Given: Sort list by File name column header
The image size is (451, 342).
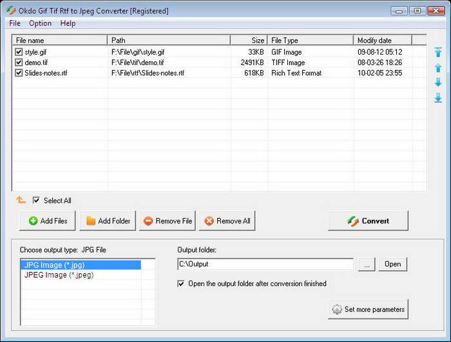Looking at the screenshot, I should coord(59,40).
